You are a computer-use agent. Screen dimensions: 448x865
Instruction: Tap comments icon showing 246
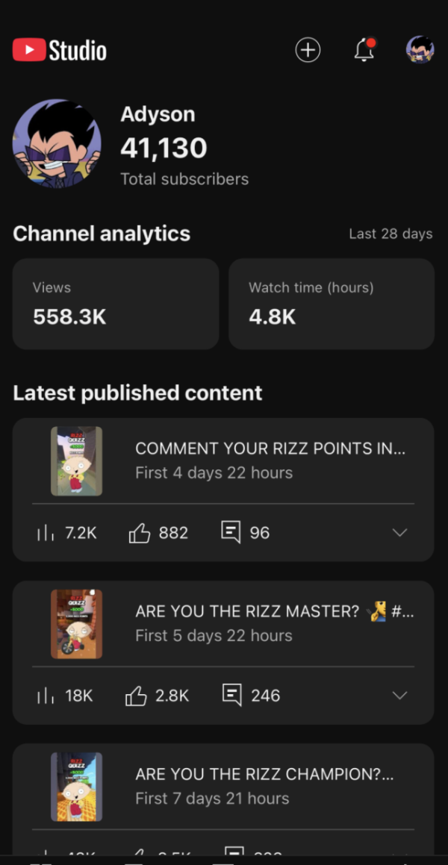(232, 695)
